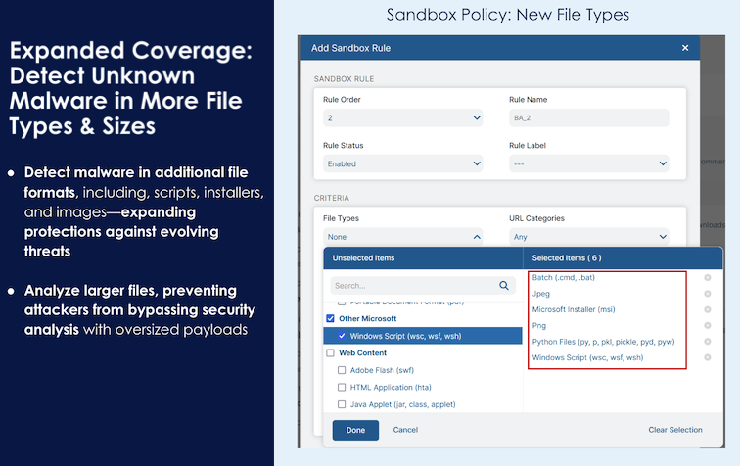Viewport: 740px width, 466px height.
Task: Remove Jpeg from selected items
Action: (708, 294)
